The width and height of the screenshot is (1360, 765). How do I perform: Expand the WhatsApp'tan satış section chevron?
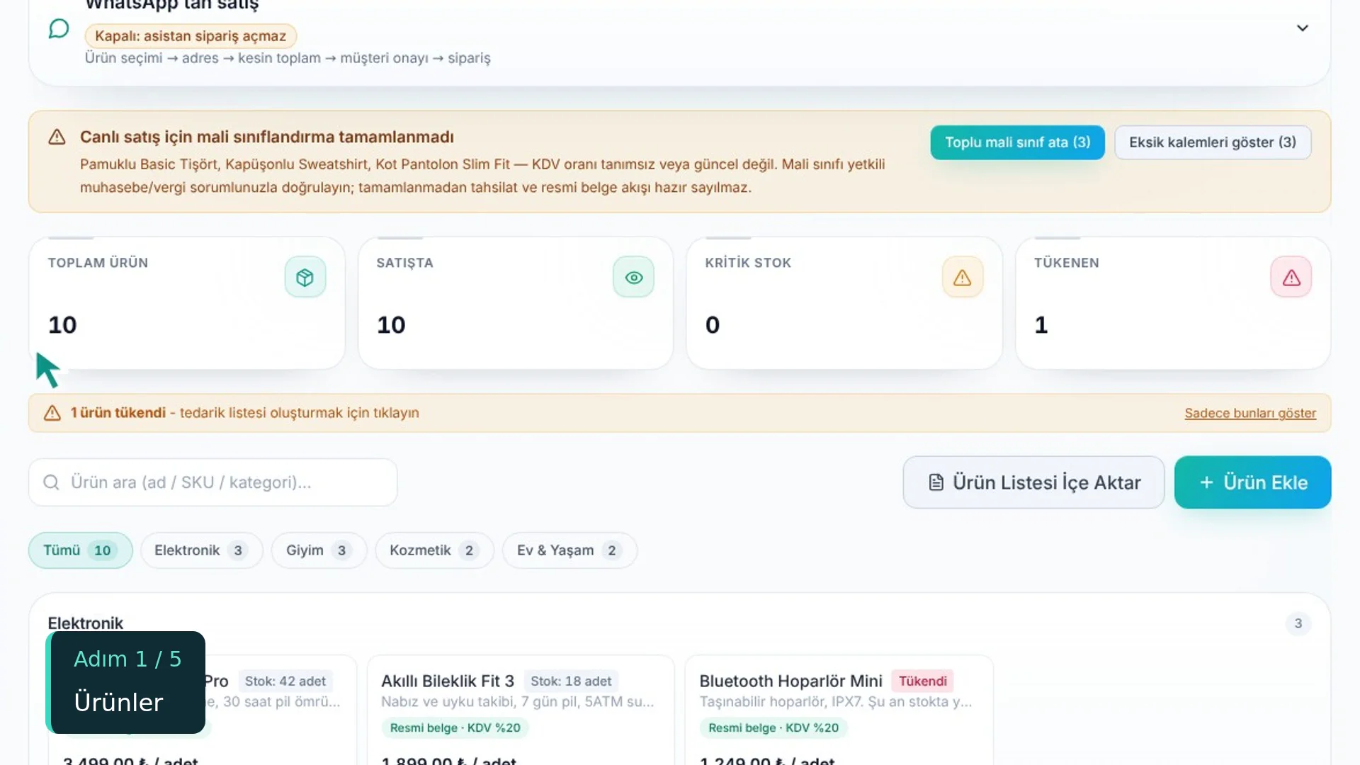(1302, 28)
